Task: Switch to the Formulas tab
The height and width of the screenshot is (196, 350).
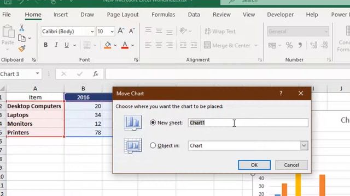Action: [164, 15]
